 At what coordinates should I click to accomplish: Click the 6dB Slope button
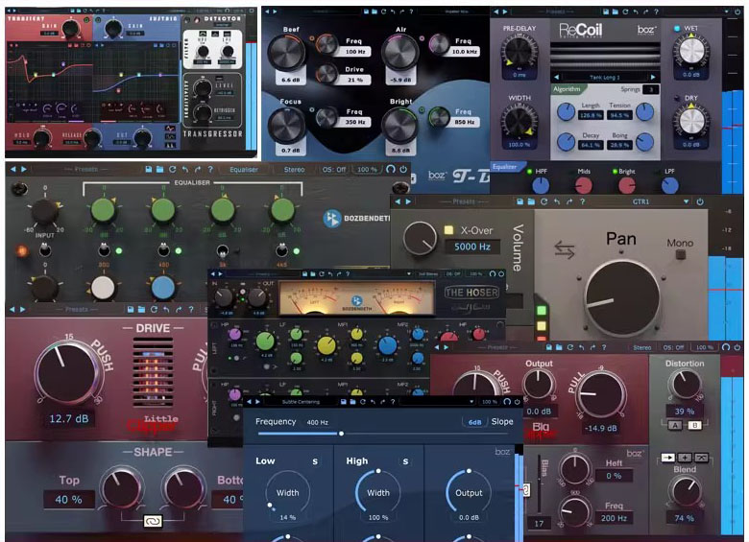click(473, 422)
